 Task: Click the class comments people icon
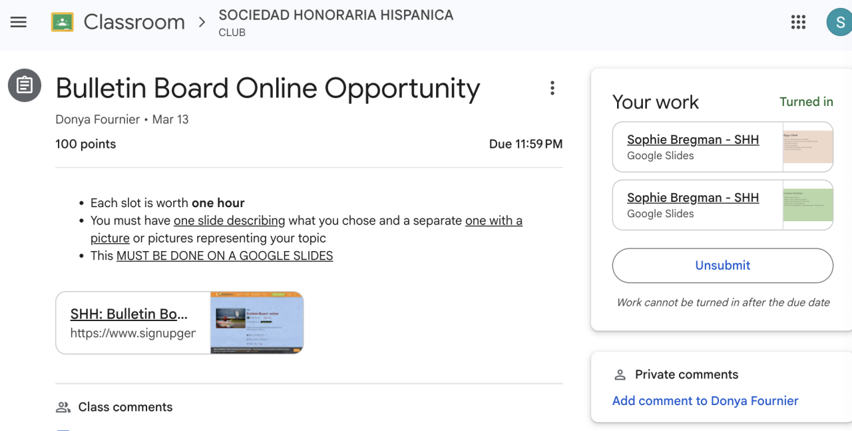click(63, 407)
